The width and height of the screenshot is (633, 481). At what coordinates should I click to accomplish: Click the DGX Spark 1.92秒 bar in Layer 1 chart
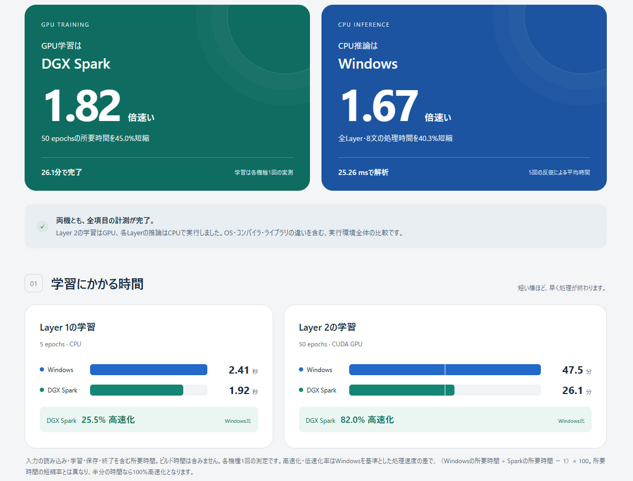point(137,390)
